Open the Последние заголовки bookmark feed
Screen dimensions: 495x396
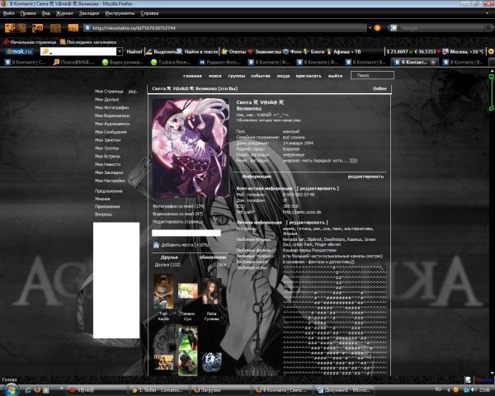click(88, 42)
